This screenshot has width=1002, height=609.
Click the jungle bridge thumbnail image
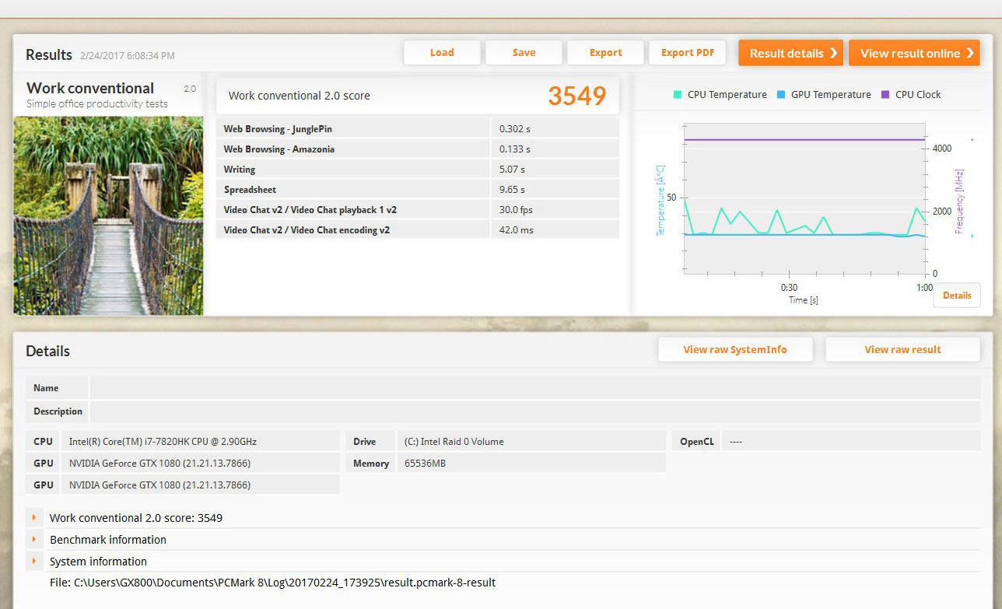pos(108,215)
